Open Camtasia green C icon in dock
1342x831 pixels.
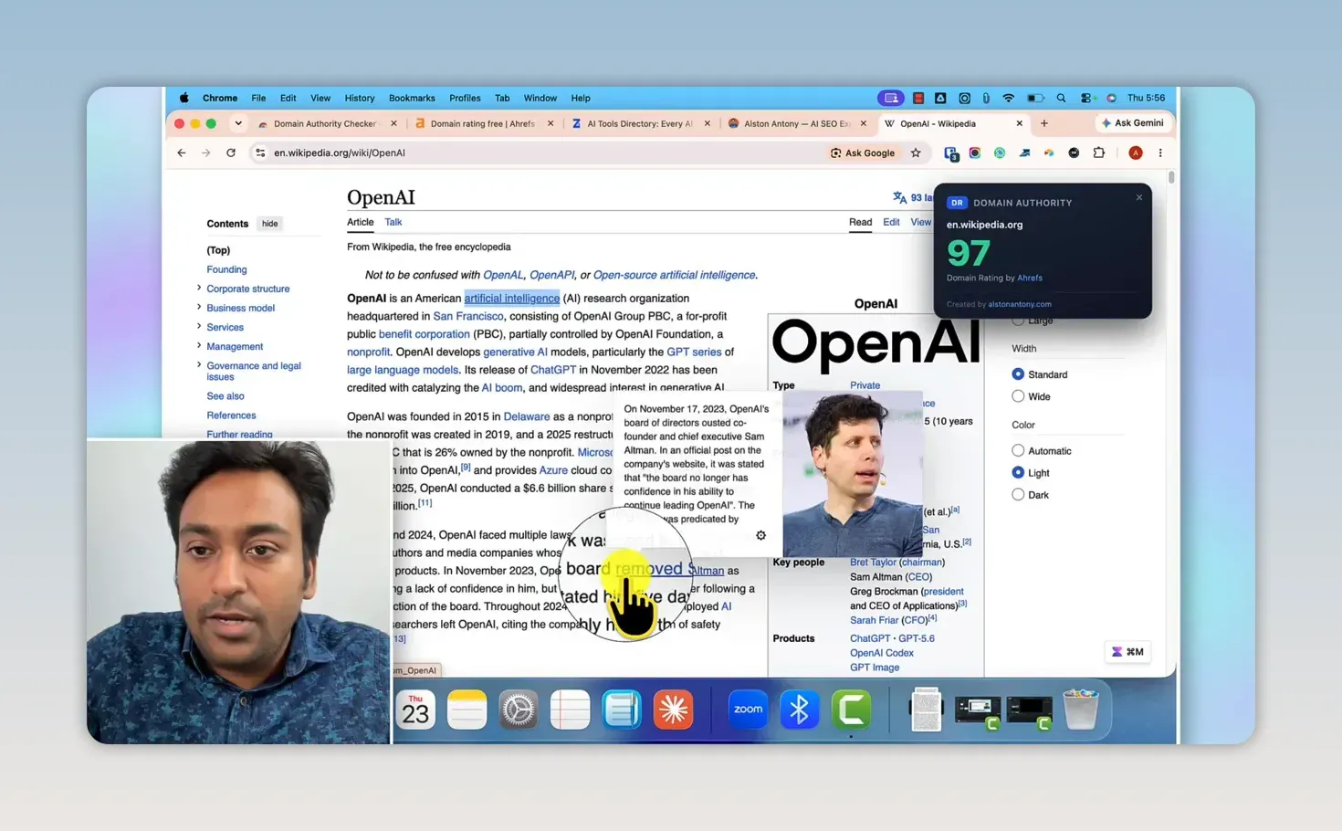[851, 710]
